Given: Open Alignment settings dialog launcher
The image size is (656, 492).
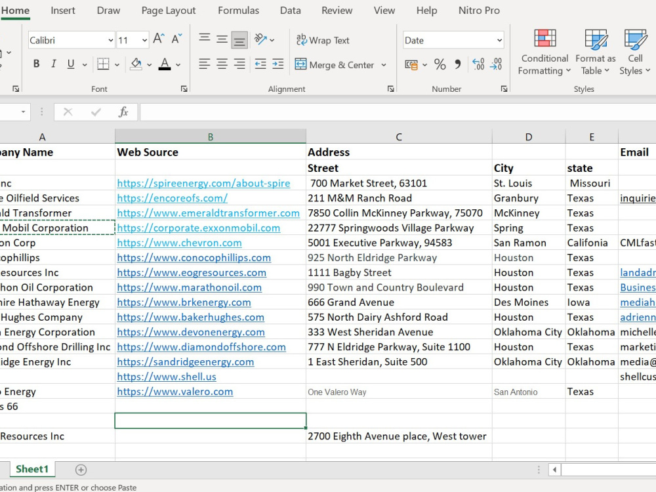Looking at the screenshot, I should coord(391,89).
